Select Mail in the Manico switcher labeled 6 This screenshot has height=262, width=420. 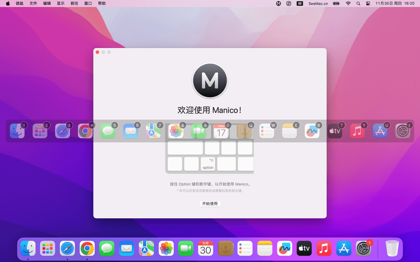pyautogui.click(x=130, y=131)
